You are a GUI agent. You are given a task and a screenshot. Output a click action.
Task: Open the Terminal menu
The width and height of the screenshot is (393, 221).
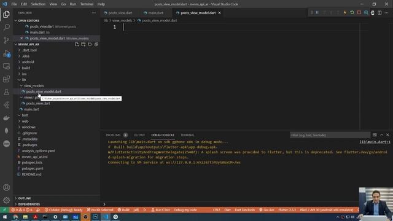pyautogui.click(x=87, y=4)
